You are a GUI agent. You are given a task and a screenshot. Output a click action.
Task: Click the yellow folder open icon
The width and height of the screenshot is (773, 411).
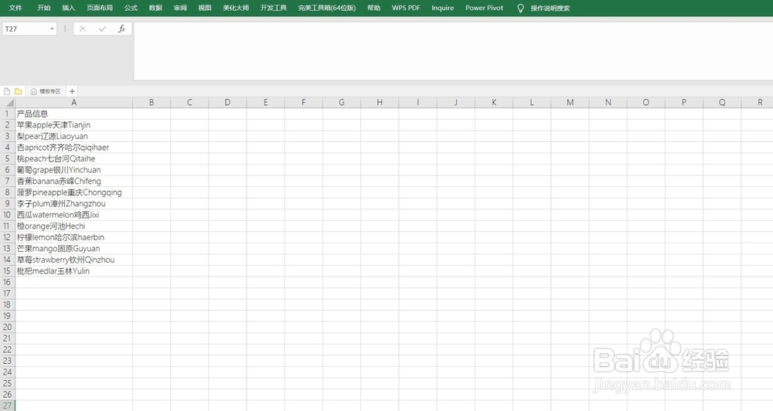[x=19, y=91]
